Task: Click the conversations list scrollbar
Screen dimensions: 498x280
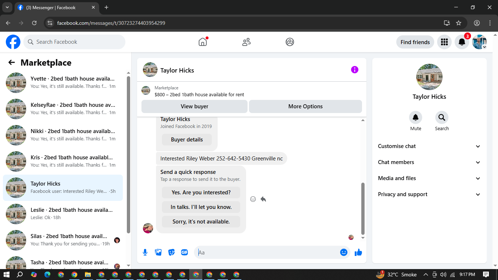Action: (128, 155)
